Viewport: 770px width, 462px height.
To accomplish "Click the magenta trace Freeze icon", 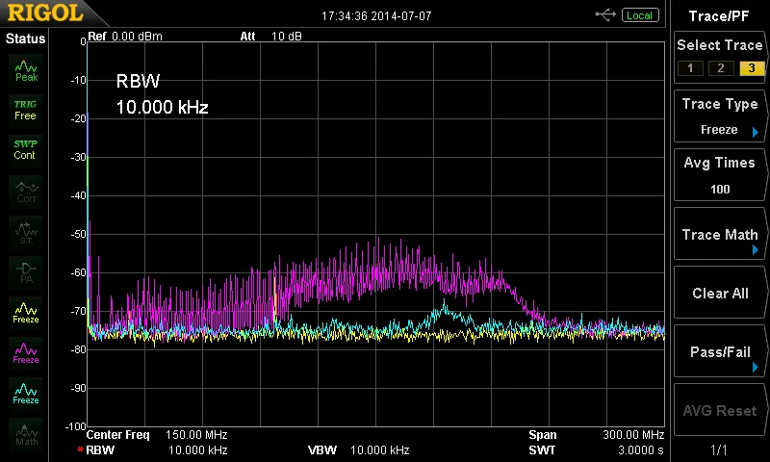I will (26, 353).
